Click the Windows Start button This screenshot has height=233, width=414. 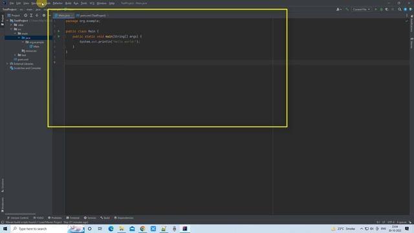coord(5,228)
